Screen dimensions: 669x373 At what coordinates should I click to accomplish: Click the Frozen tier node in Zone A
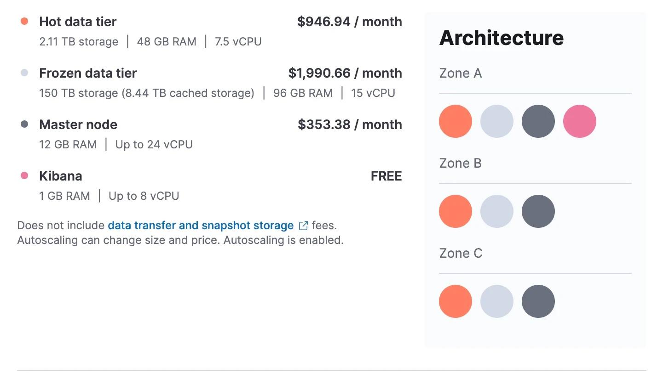click(x=496, y=121)
